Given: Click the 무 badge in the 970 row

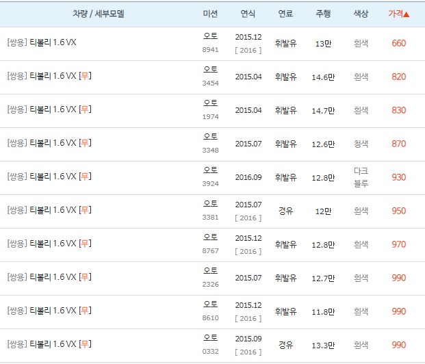Looking at the screenshot, I should click(85, 244).
